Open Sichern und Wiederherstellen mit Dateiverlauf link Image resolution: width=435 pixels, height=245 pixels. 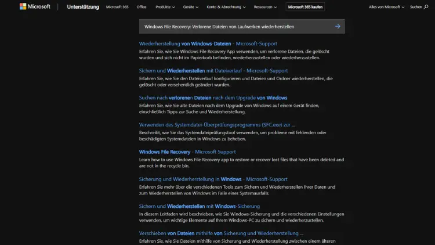click(x=213, y=71)
